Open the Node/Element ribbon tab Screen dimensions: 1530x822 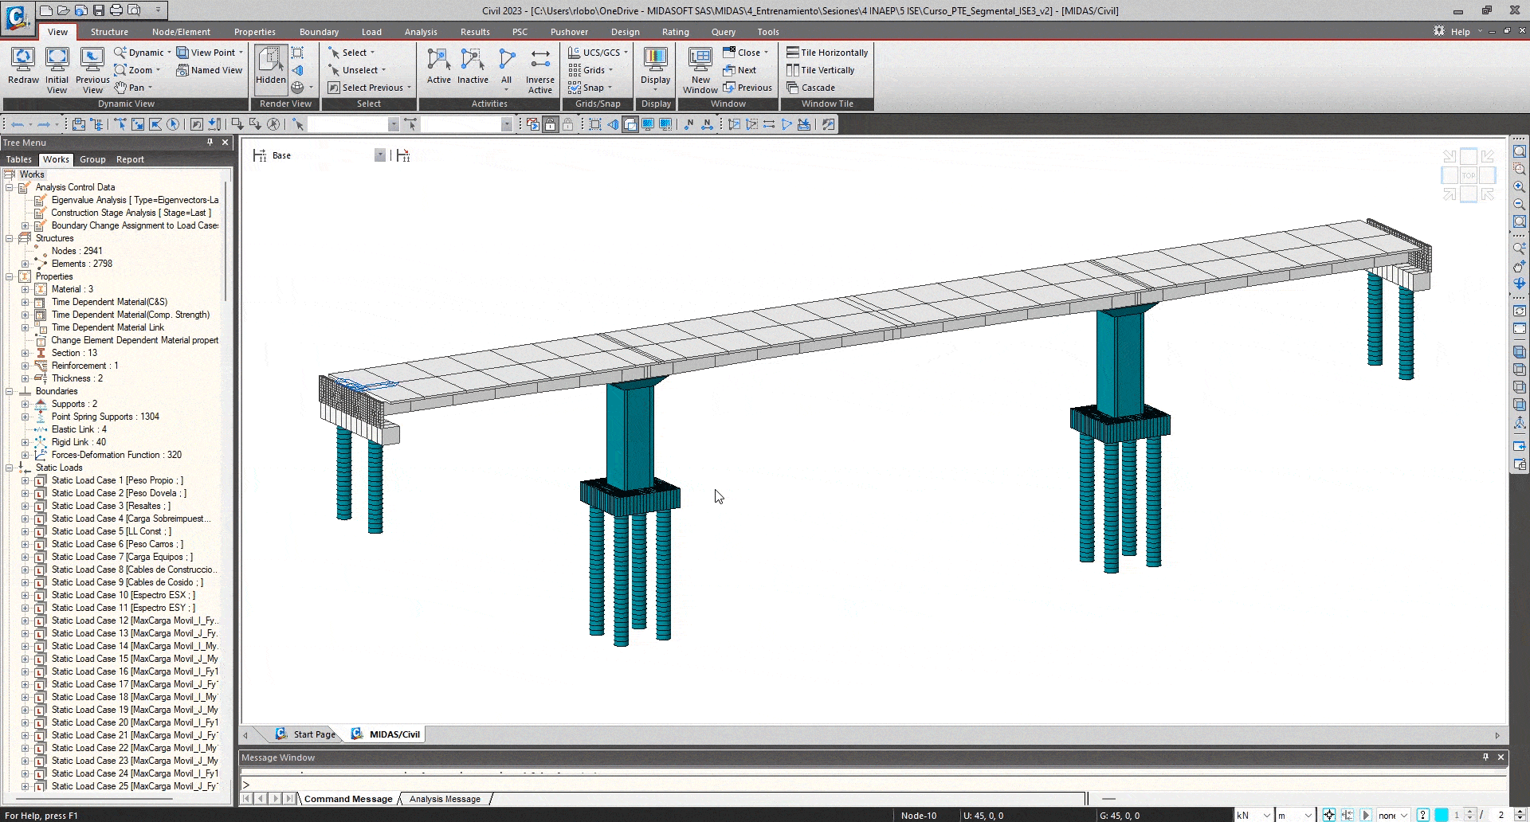pyautogui.click(x=181, y=32)
